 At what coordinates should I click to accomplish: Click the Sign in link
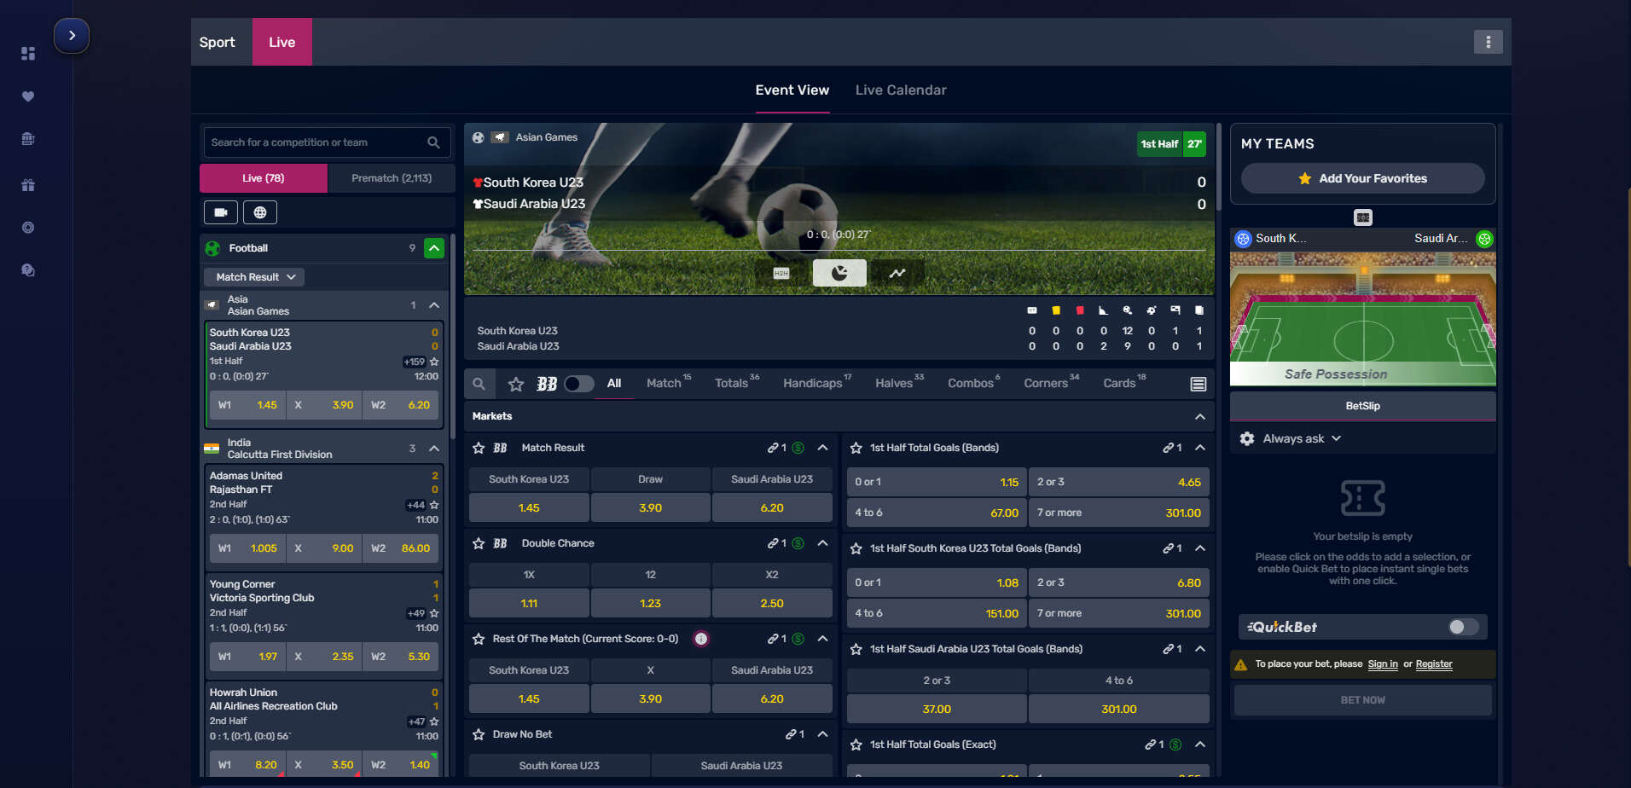(1383, 664)
